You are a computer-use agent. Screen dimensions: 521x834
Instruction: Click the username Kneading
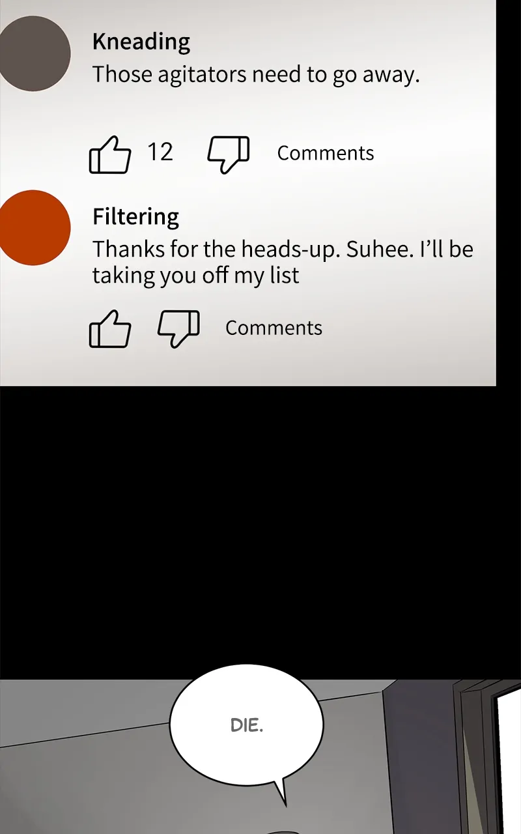[141, 42]
